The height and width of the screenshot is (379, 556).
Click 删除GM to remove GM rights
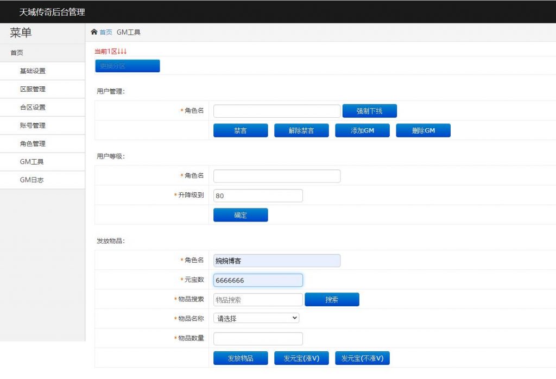click(423, 130)
